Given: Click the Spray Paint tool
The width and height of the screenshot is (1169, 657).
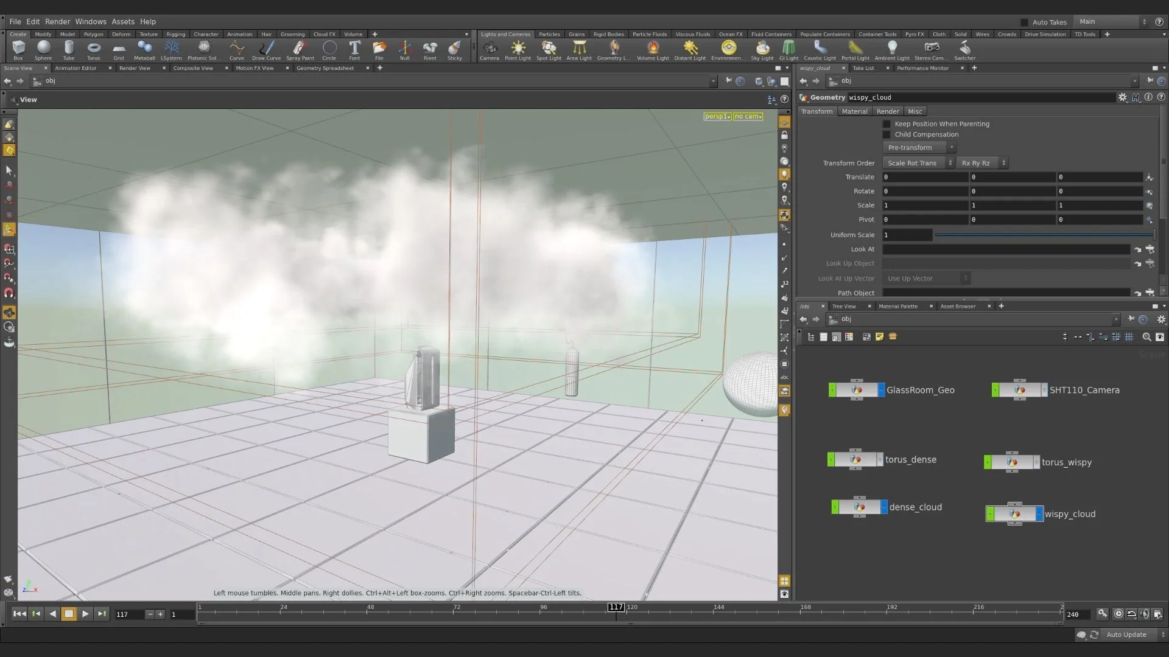Looking at the screenshot, I should pos(300,49).
